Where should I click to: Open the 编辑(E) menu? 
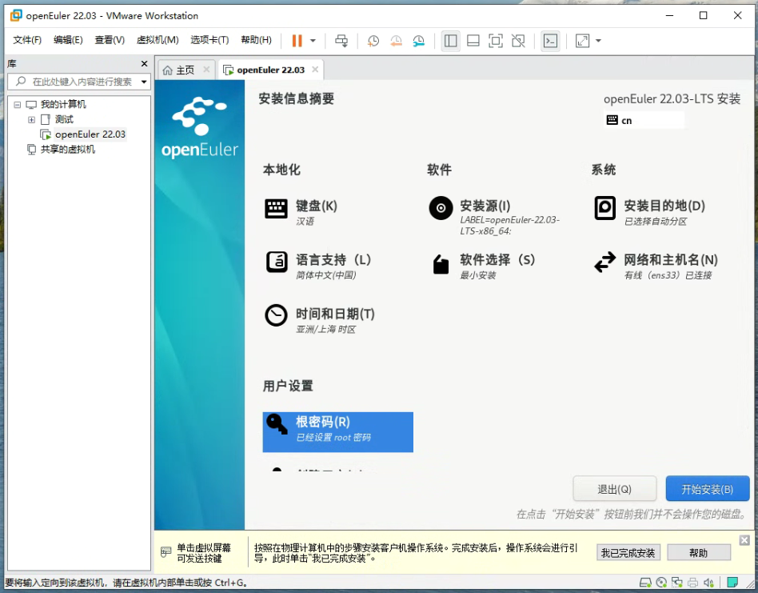coord(68,40)
